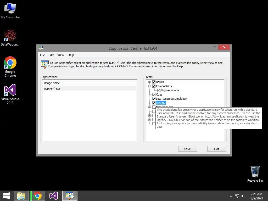This screenshot has width=268, height=201.
Task: Select the Low Resource Simulation label
Action: point(171,99)
